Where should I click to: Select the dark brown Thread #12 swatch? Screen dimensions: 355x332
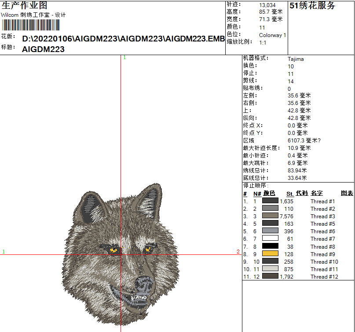coord(271,276)
